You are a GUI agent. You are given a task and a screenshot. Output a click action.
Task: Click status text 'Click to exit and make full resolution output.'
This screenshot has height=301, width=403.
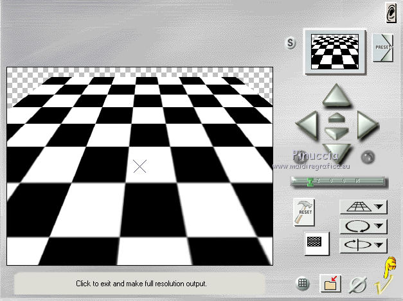[141, 284]
